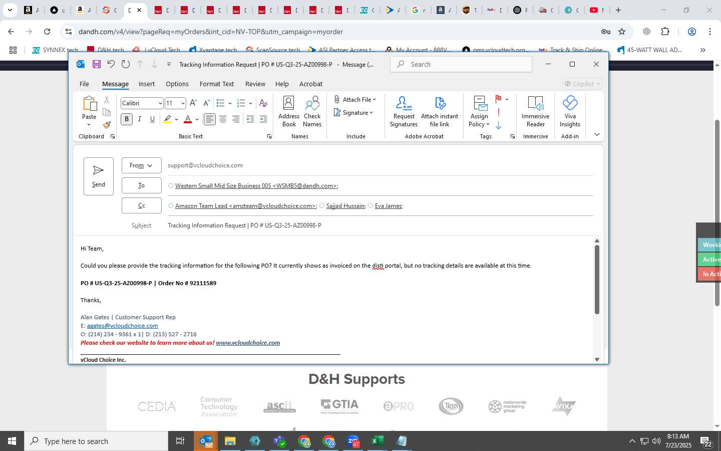Undo the last action in Outlook
Viewport: 721px width, 451px height.
click(x=111, y=64)
